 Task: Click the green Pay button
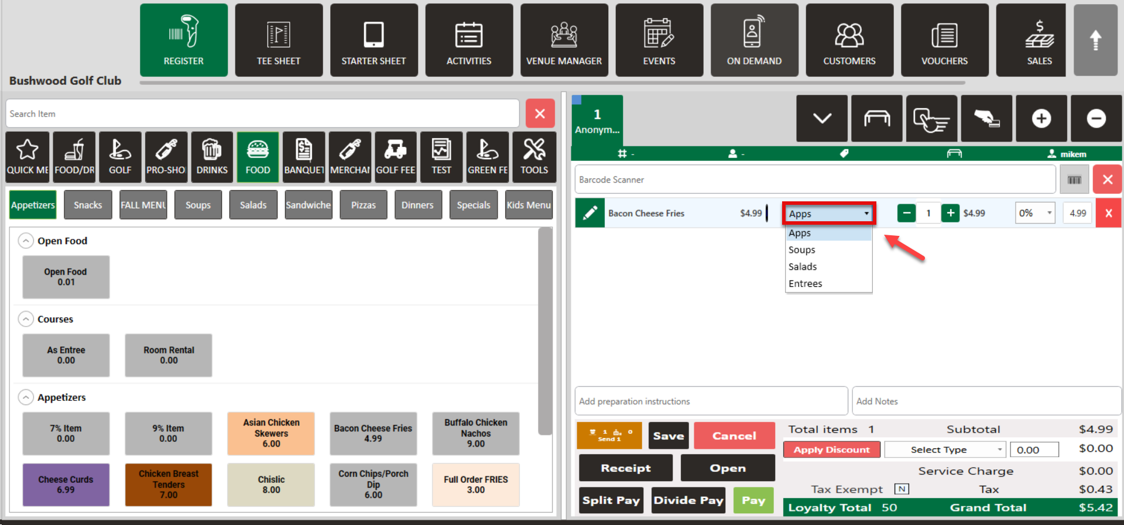pos(753,500)
